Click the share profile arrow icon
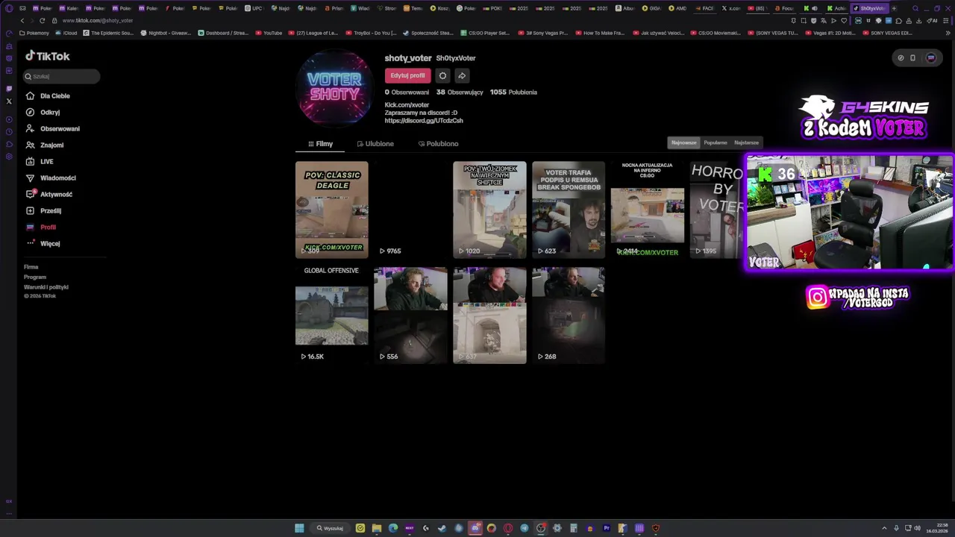Image resolution: width=955 pixels, height=537 pixels. (x=462, y=75)
